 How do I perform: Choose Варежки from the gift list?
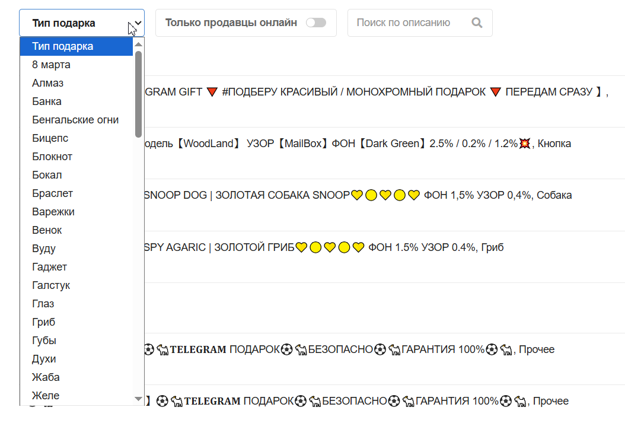coord(53,212)
